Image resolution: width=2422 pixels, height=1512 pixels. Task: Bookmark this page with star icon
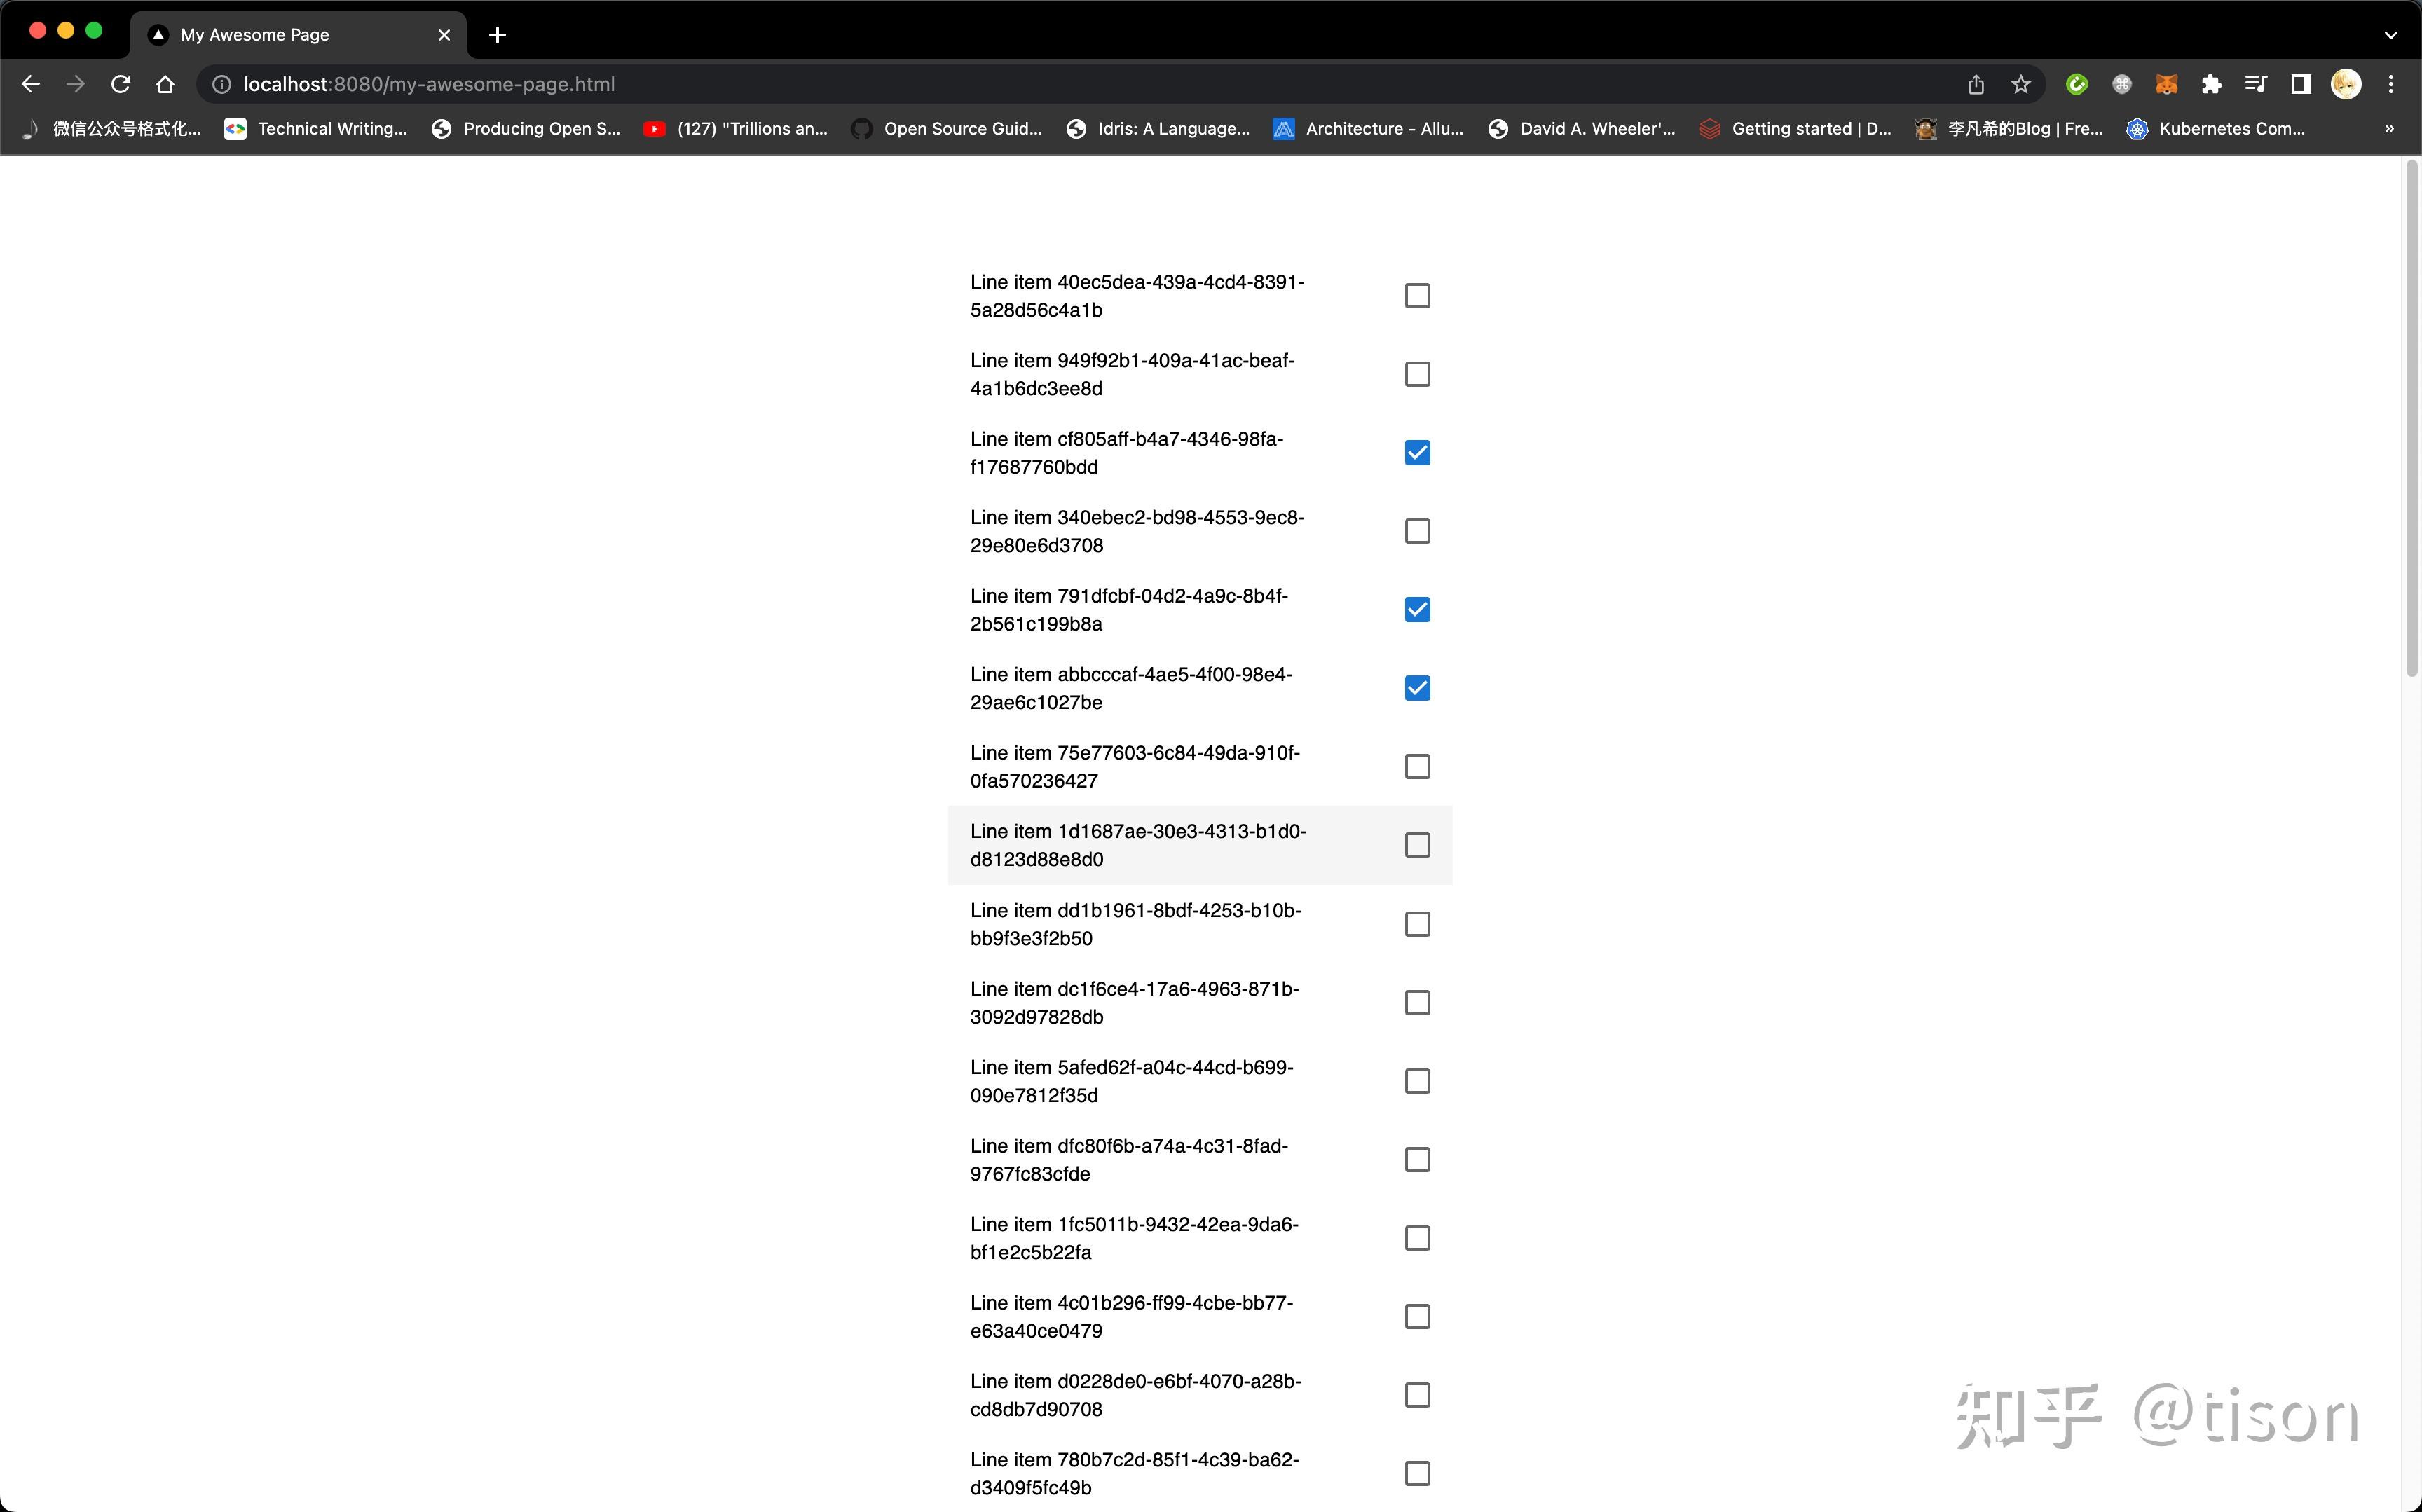click(x=2021, y=84)
